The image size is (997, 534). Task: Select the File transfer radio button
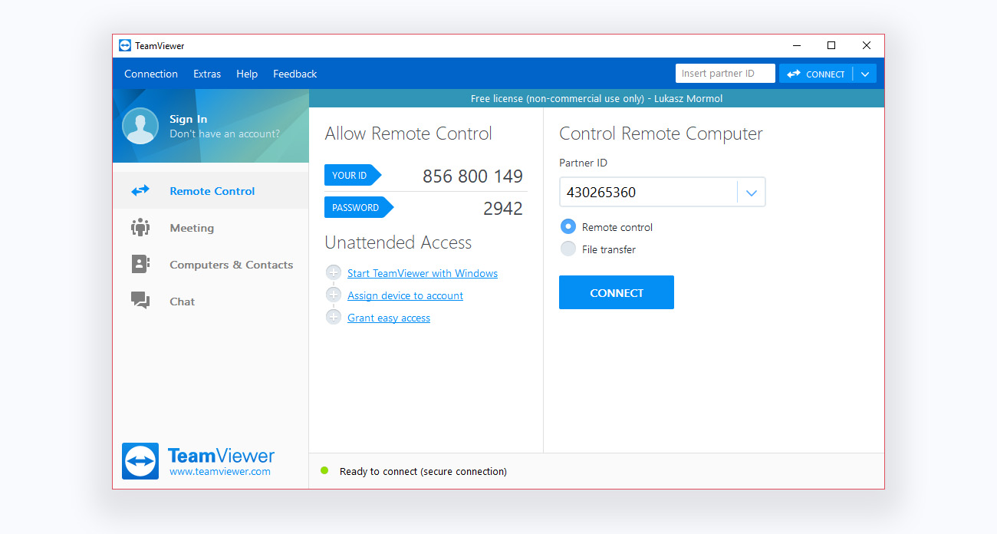click(568, 249)
